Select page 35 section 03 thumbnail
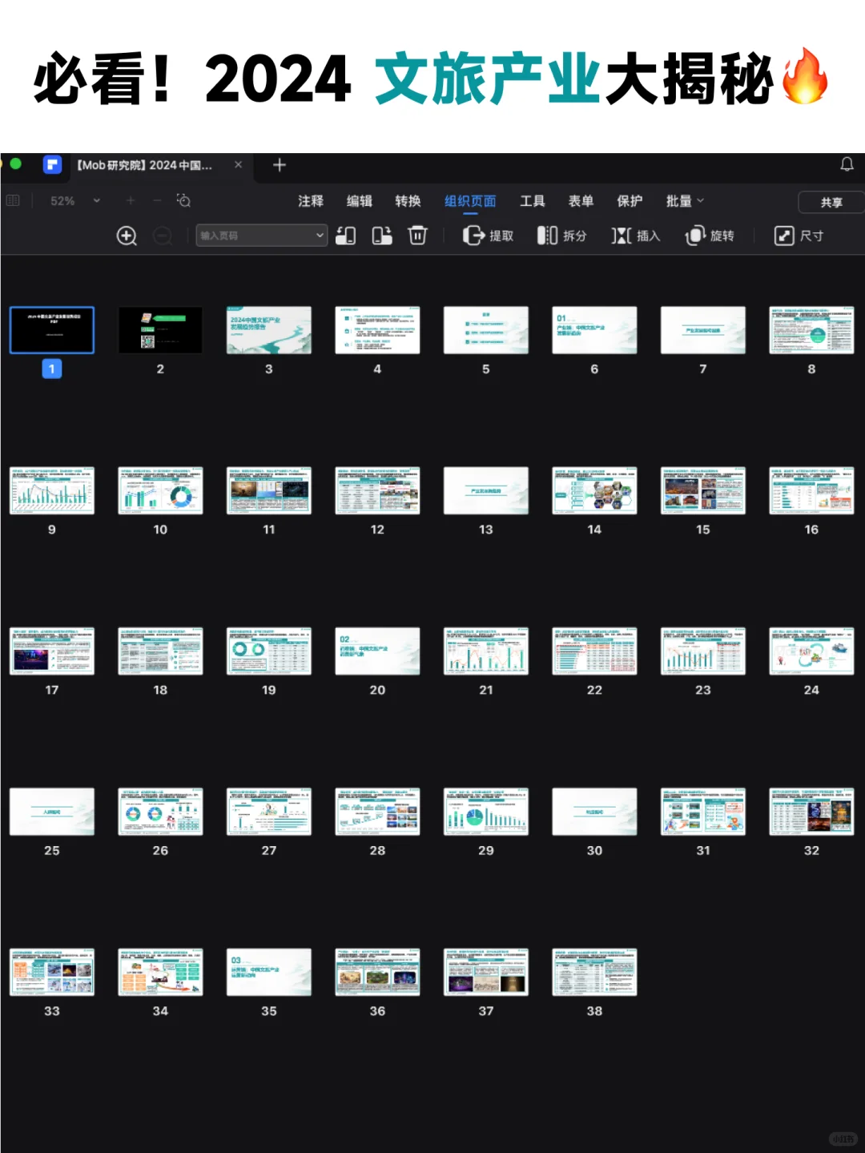865x1153 pixels. (x=269, y=972)
